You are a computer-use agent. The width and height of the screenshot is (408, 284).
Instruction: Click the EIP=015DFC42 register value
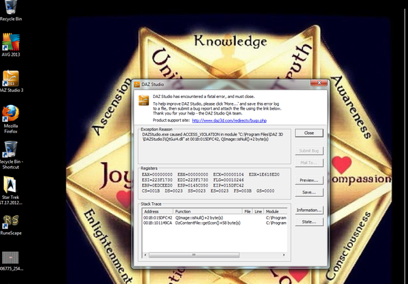pyautogui.click(x=228, y=185)
